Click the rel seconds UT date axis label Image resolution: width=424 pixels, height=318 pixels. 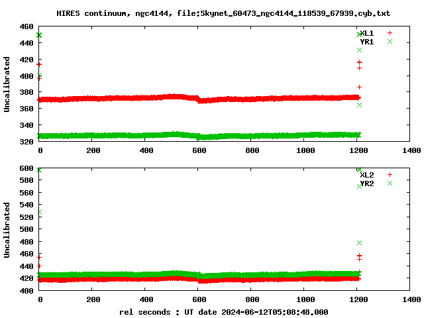pyautogui.click(x=224, y=312)
